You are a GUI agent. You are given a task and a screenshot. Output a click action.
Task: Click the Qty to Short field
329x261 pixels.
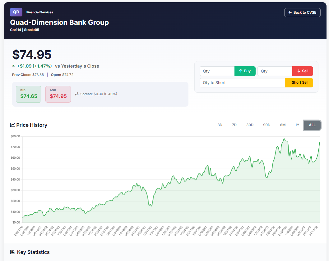(x=242, y=83)
